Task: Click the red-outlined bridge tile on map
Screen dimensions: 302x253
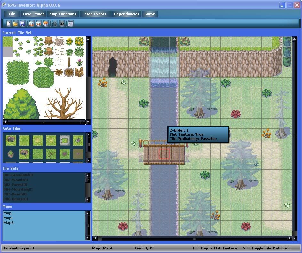Action: click(x=164, y=154)
